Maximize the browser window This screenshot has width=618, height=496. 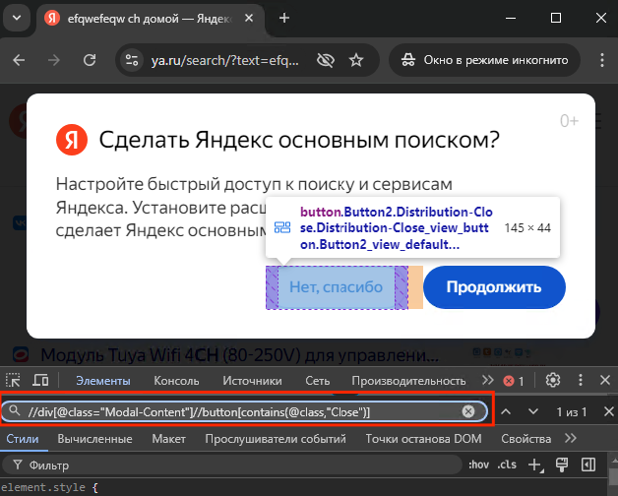pyautogui.click(x=556, y=18)
